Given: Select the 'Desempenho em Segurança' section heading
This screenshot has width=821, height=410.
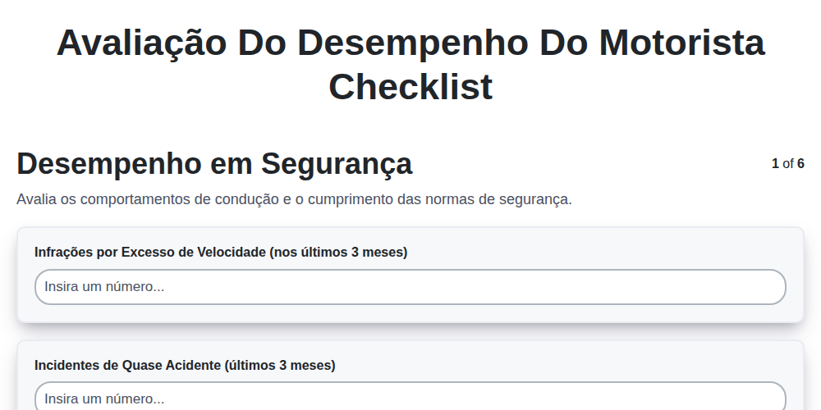Looking at the screenshot, I should [x=214, y=164].
